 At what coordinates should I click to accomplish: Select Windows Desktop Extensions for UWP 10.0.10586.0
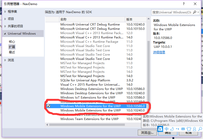96,89
